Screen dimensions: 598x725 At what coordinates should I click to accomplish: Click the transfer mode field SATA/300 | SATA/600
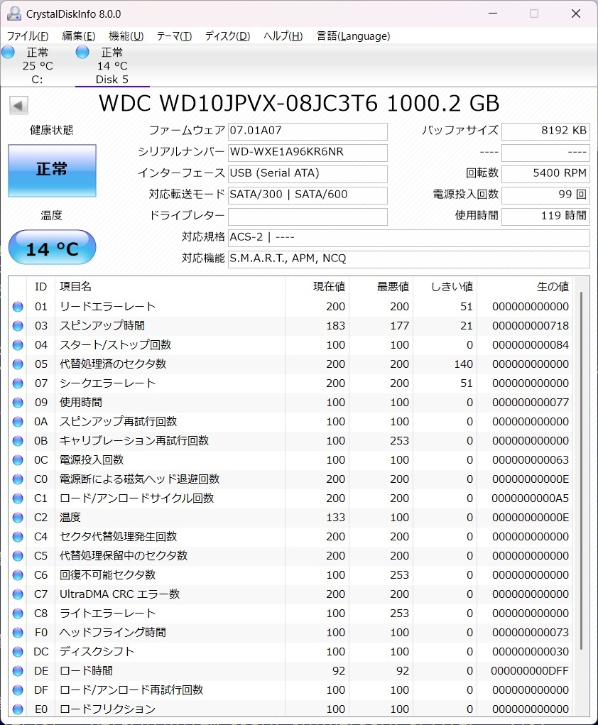tap(308, 195)
